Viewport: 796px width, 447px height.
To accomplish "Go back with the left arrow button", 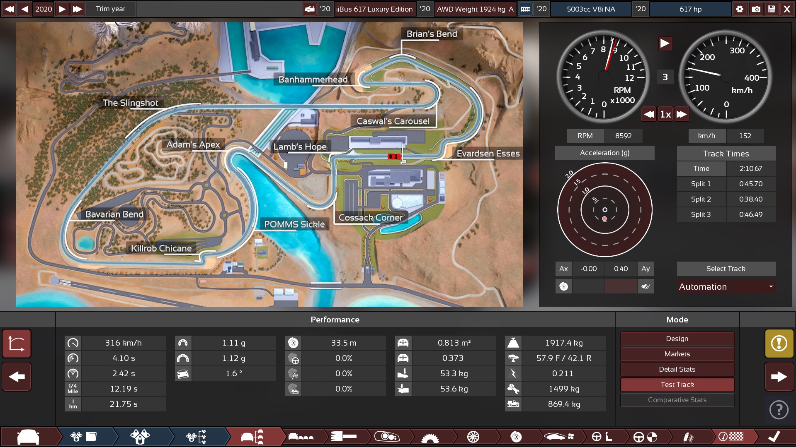I will coord(17,377).
